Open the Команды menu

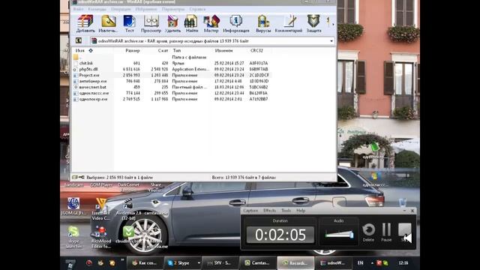97,9
